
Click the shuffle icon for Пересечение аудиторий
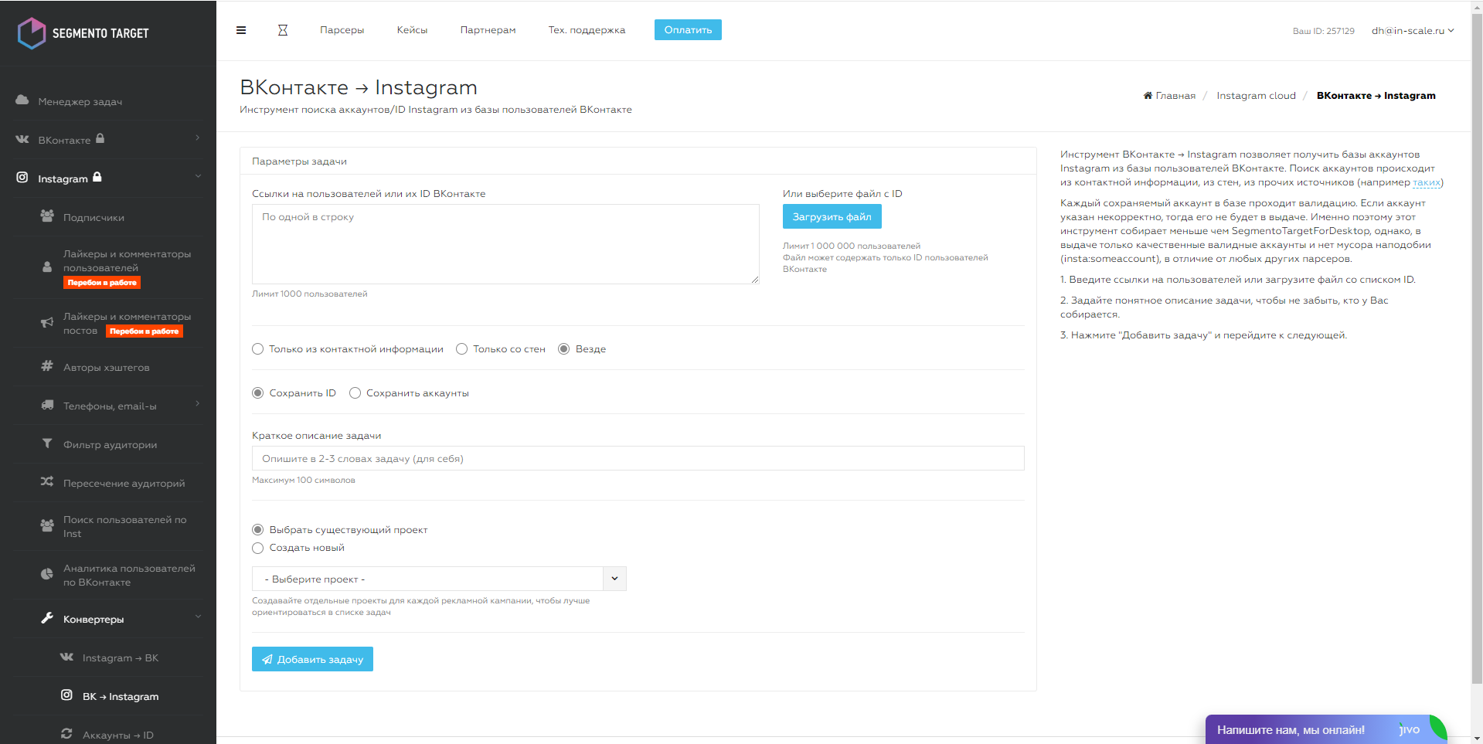[x=47, y=482]
